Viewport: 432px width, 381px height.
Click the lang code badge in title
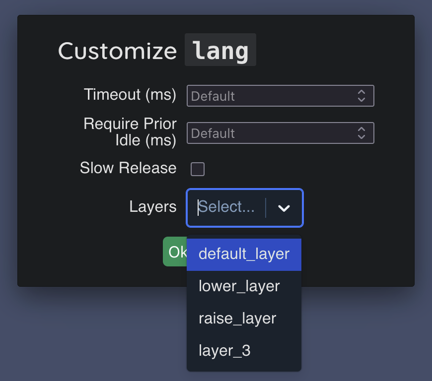point(220,51)
